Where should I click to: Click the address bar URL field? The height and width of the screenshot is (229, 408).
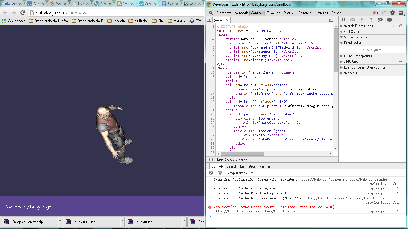coord(116,13)
